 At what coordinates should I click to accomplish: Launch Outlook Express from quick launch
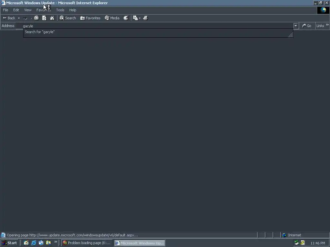41,243
